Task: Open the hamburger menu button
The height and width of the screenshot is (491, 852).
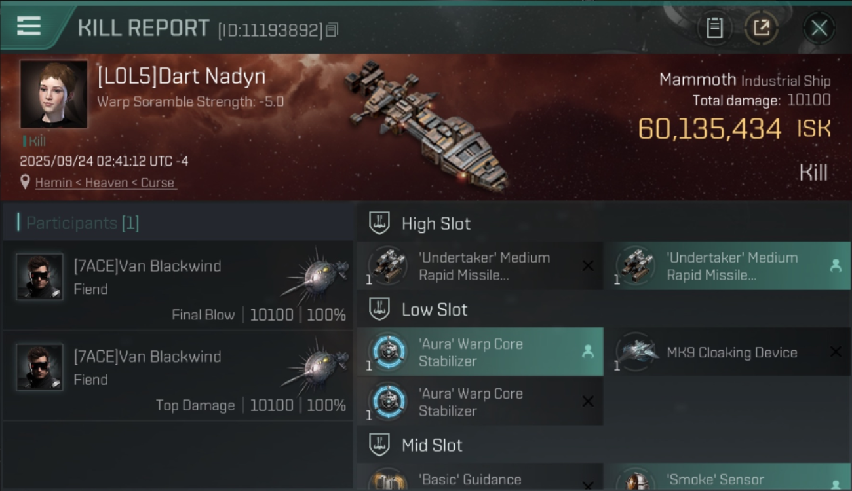Action: pos(29,27)
